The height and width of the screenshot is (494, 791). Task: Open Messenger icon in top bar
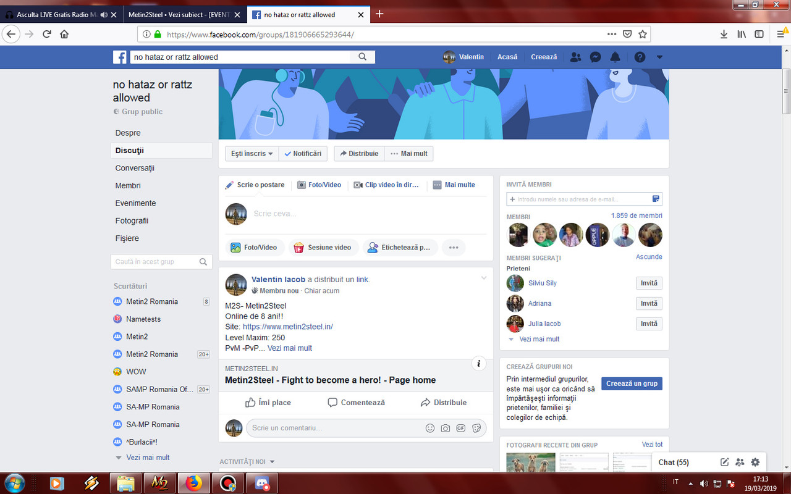click(x=596, y=57)
